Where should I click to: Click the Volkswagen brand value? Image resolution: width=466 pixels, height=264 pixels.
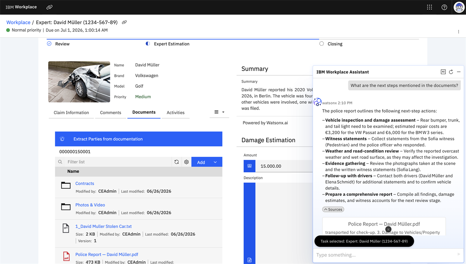point(147,75)
